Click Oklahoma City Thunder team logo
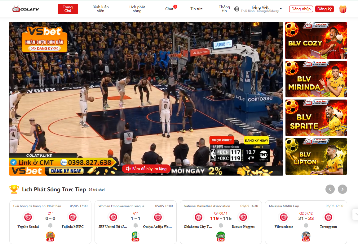The width and height of the screenshot is (358, 247). coord(198,217)
